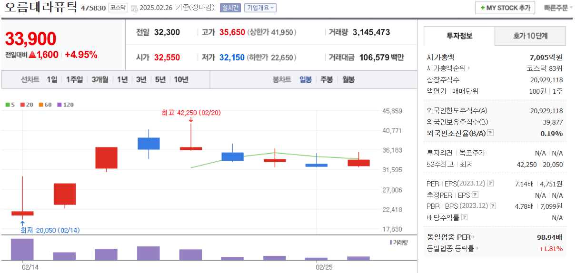576x273 pixels.
Task: Switch to the 투자정보 tab
Action: (x=459, y=36)
